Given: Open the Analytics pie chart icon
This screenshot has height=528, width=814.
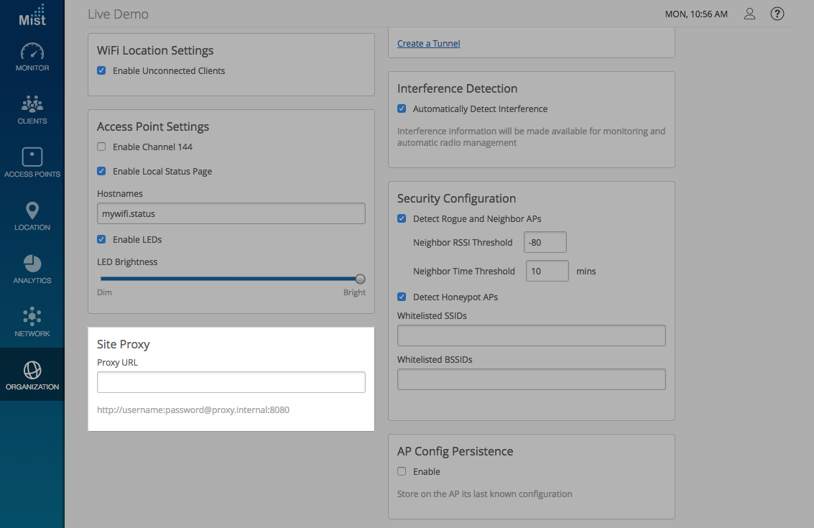Looking at the screenshot, I should pyautogui.click(x=32, y=269).
